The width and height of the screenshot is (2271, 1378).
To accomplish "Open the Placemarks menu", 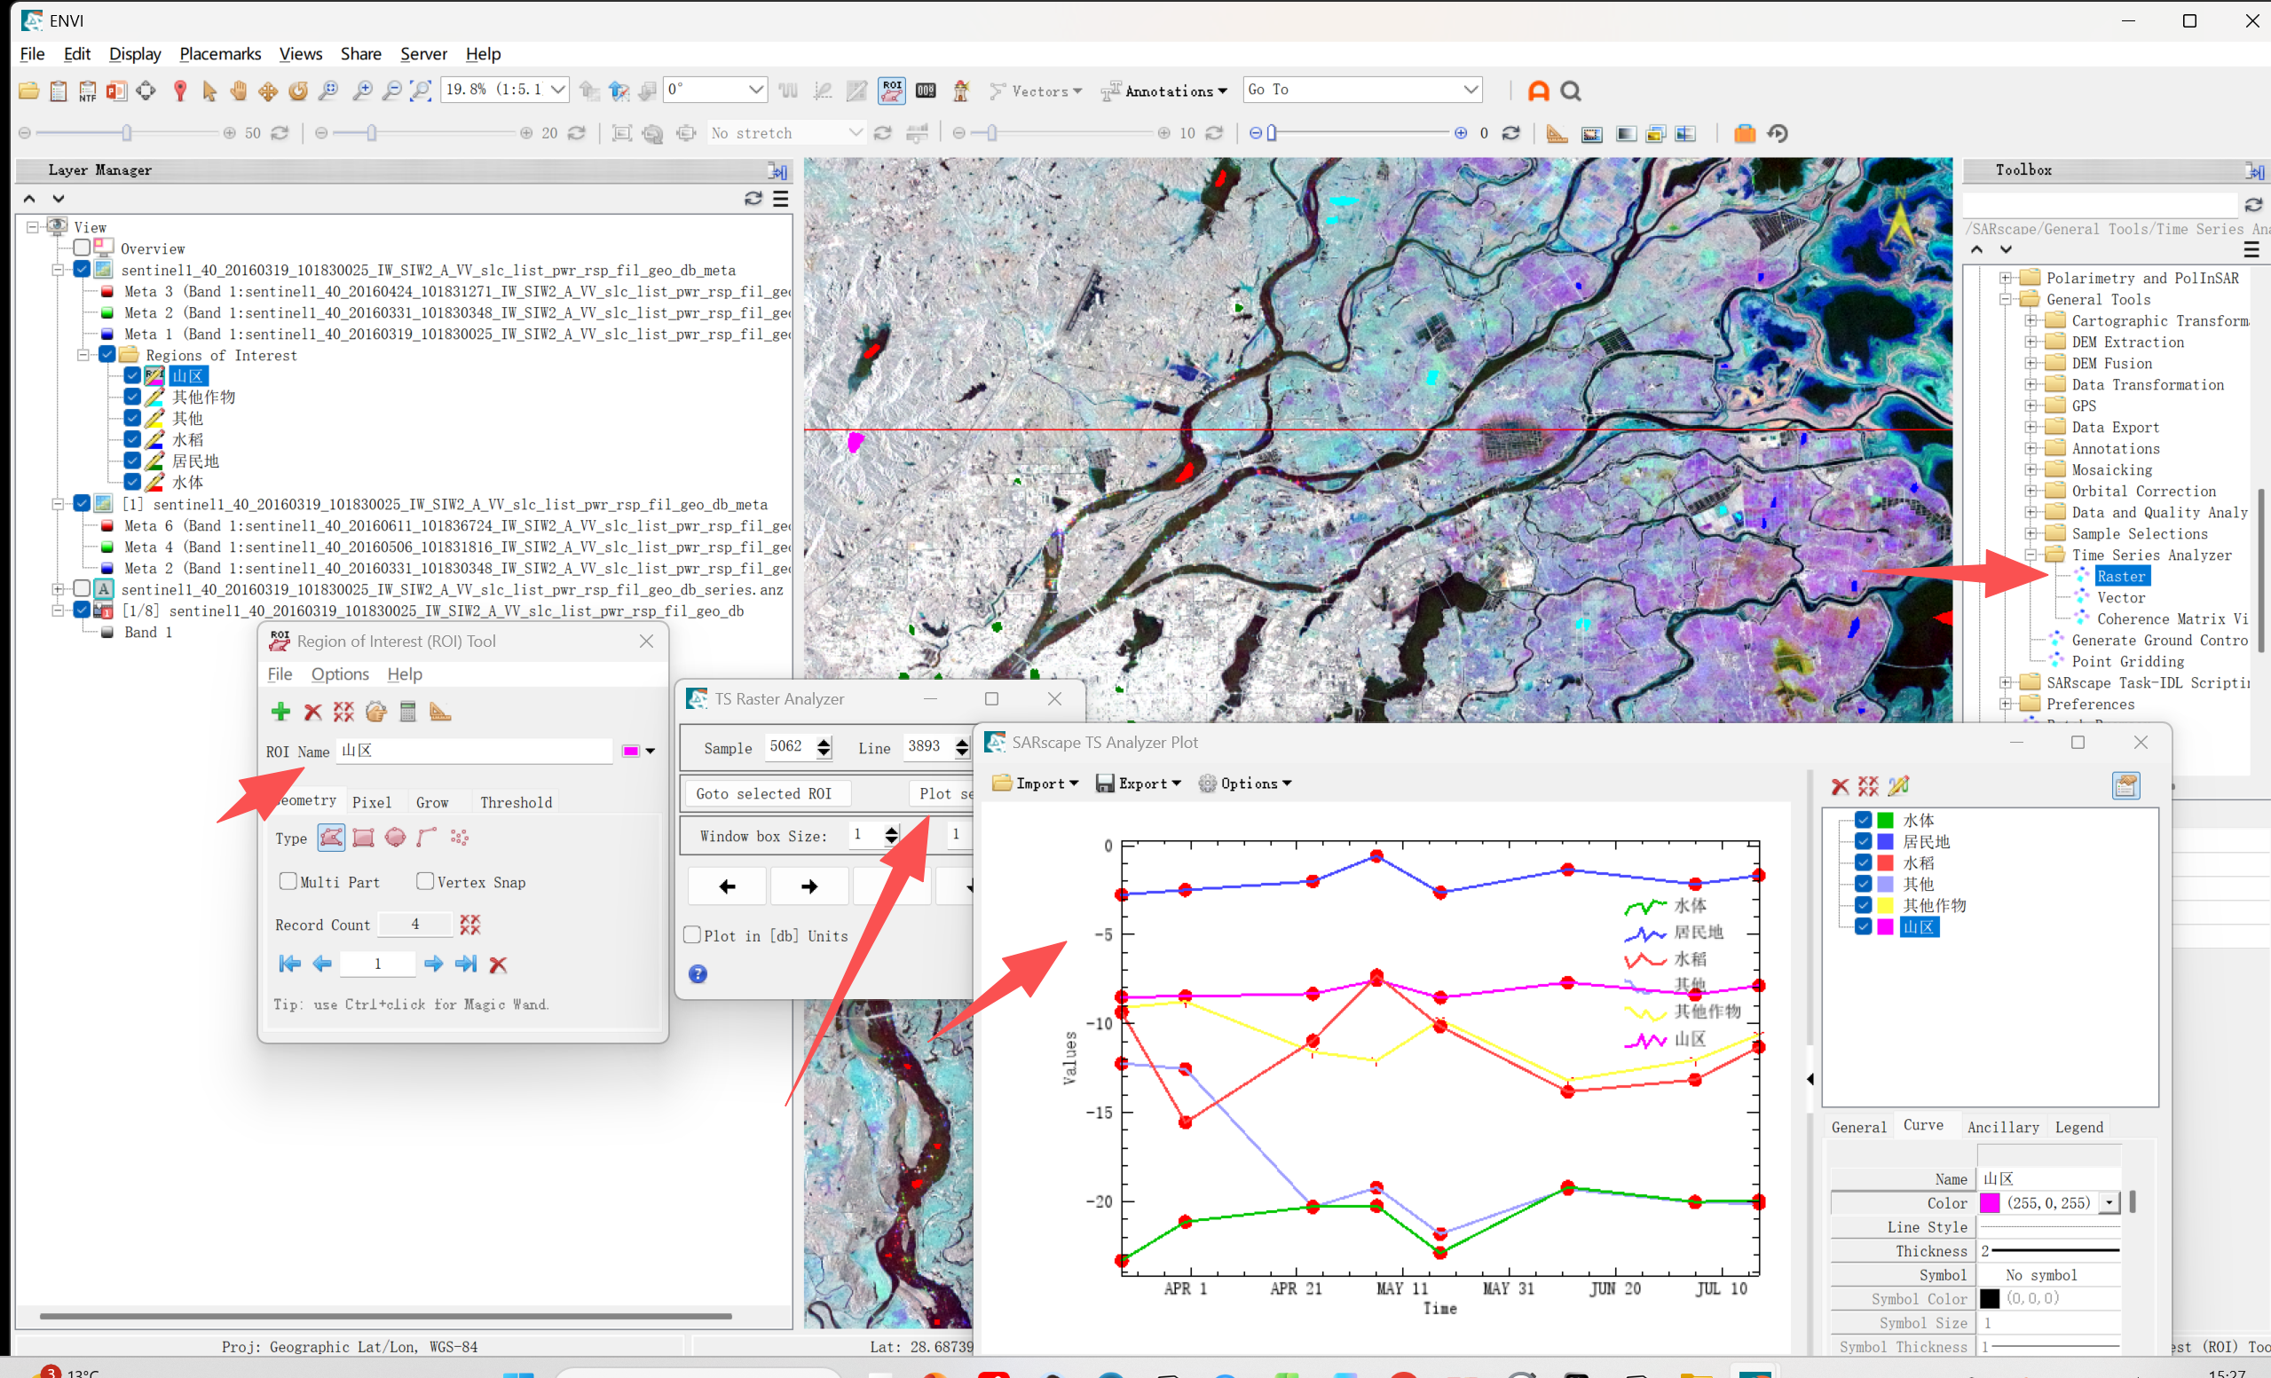I will point(219,53).
